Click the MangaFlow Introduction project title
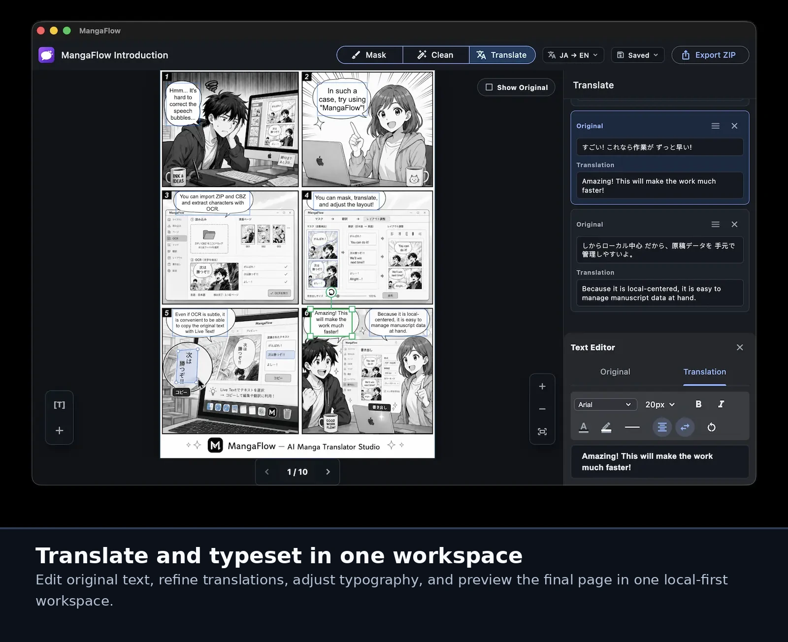Image resolution: width=788 pixels, height=642 pixels. pos(115,55)
